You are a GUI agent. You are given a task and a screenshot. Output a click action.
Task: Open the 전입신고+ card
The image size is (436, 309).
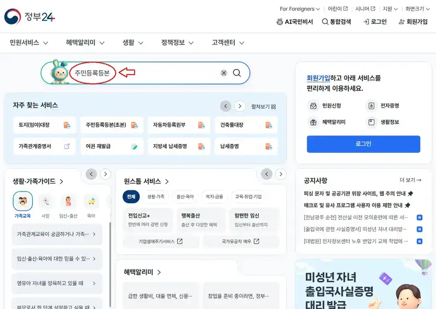[x=148, y=220]
